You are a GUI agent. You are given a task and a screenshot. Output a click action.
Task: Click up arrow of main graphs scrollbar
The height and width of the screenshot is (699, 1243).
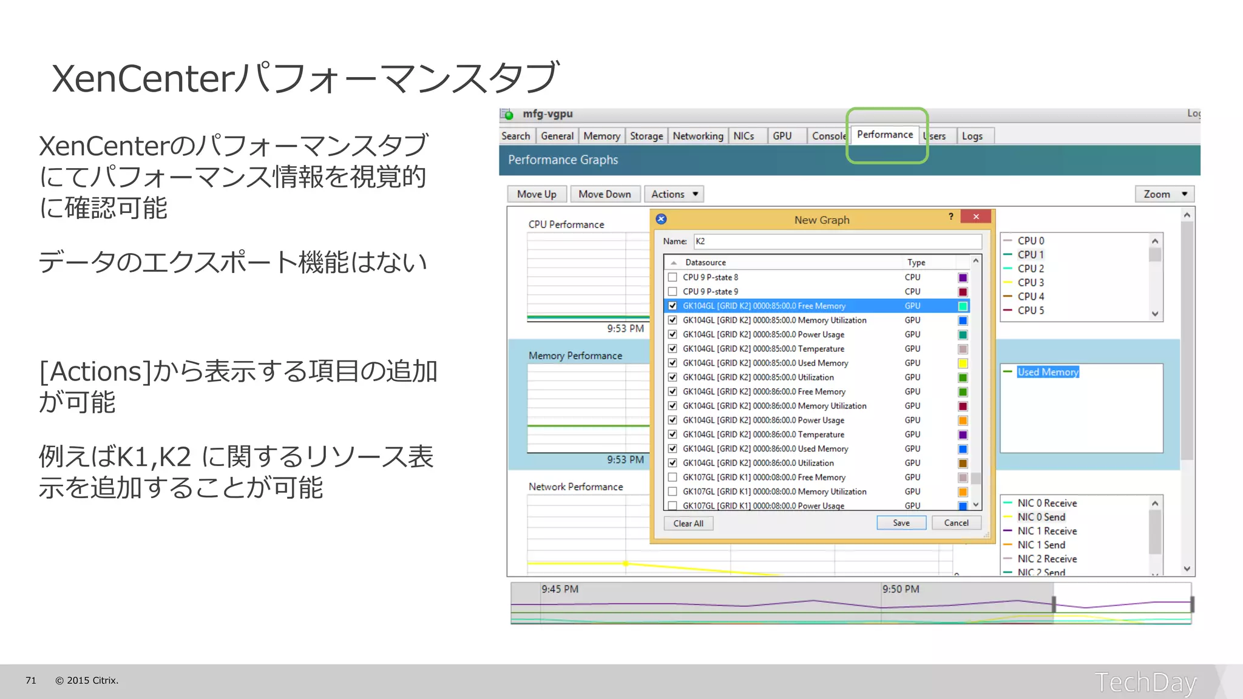point(1187,215)
